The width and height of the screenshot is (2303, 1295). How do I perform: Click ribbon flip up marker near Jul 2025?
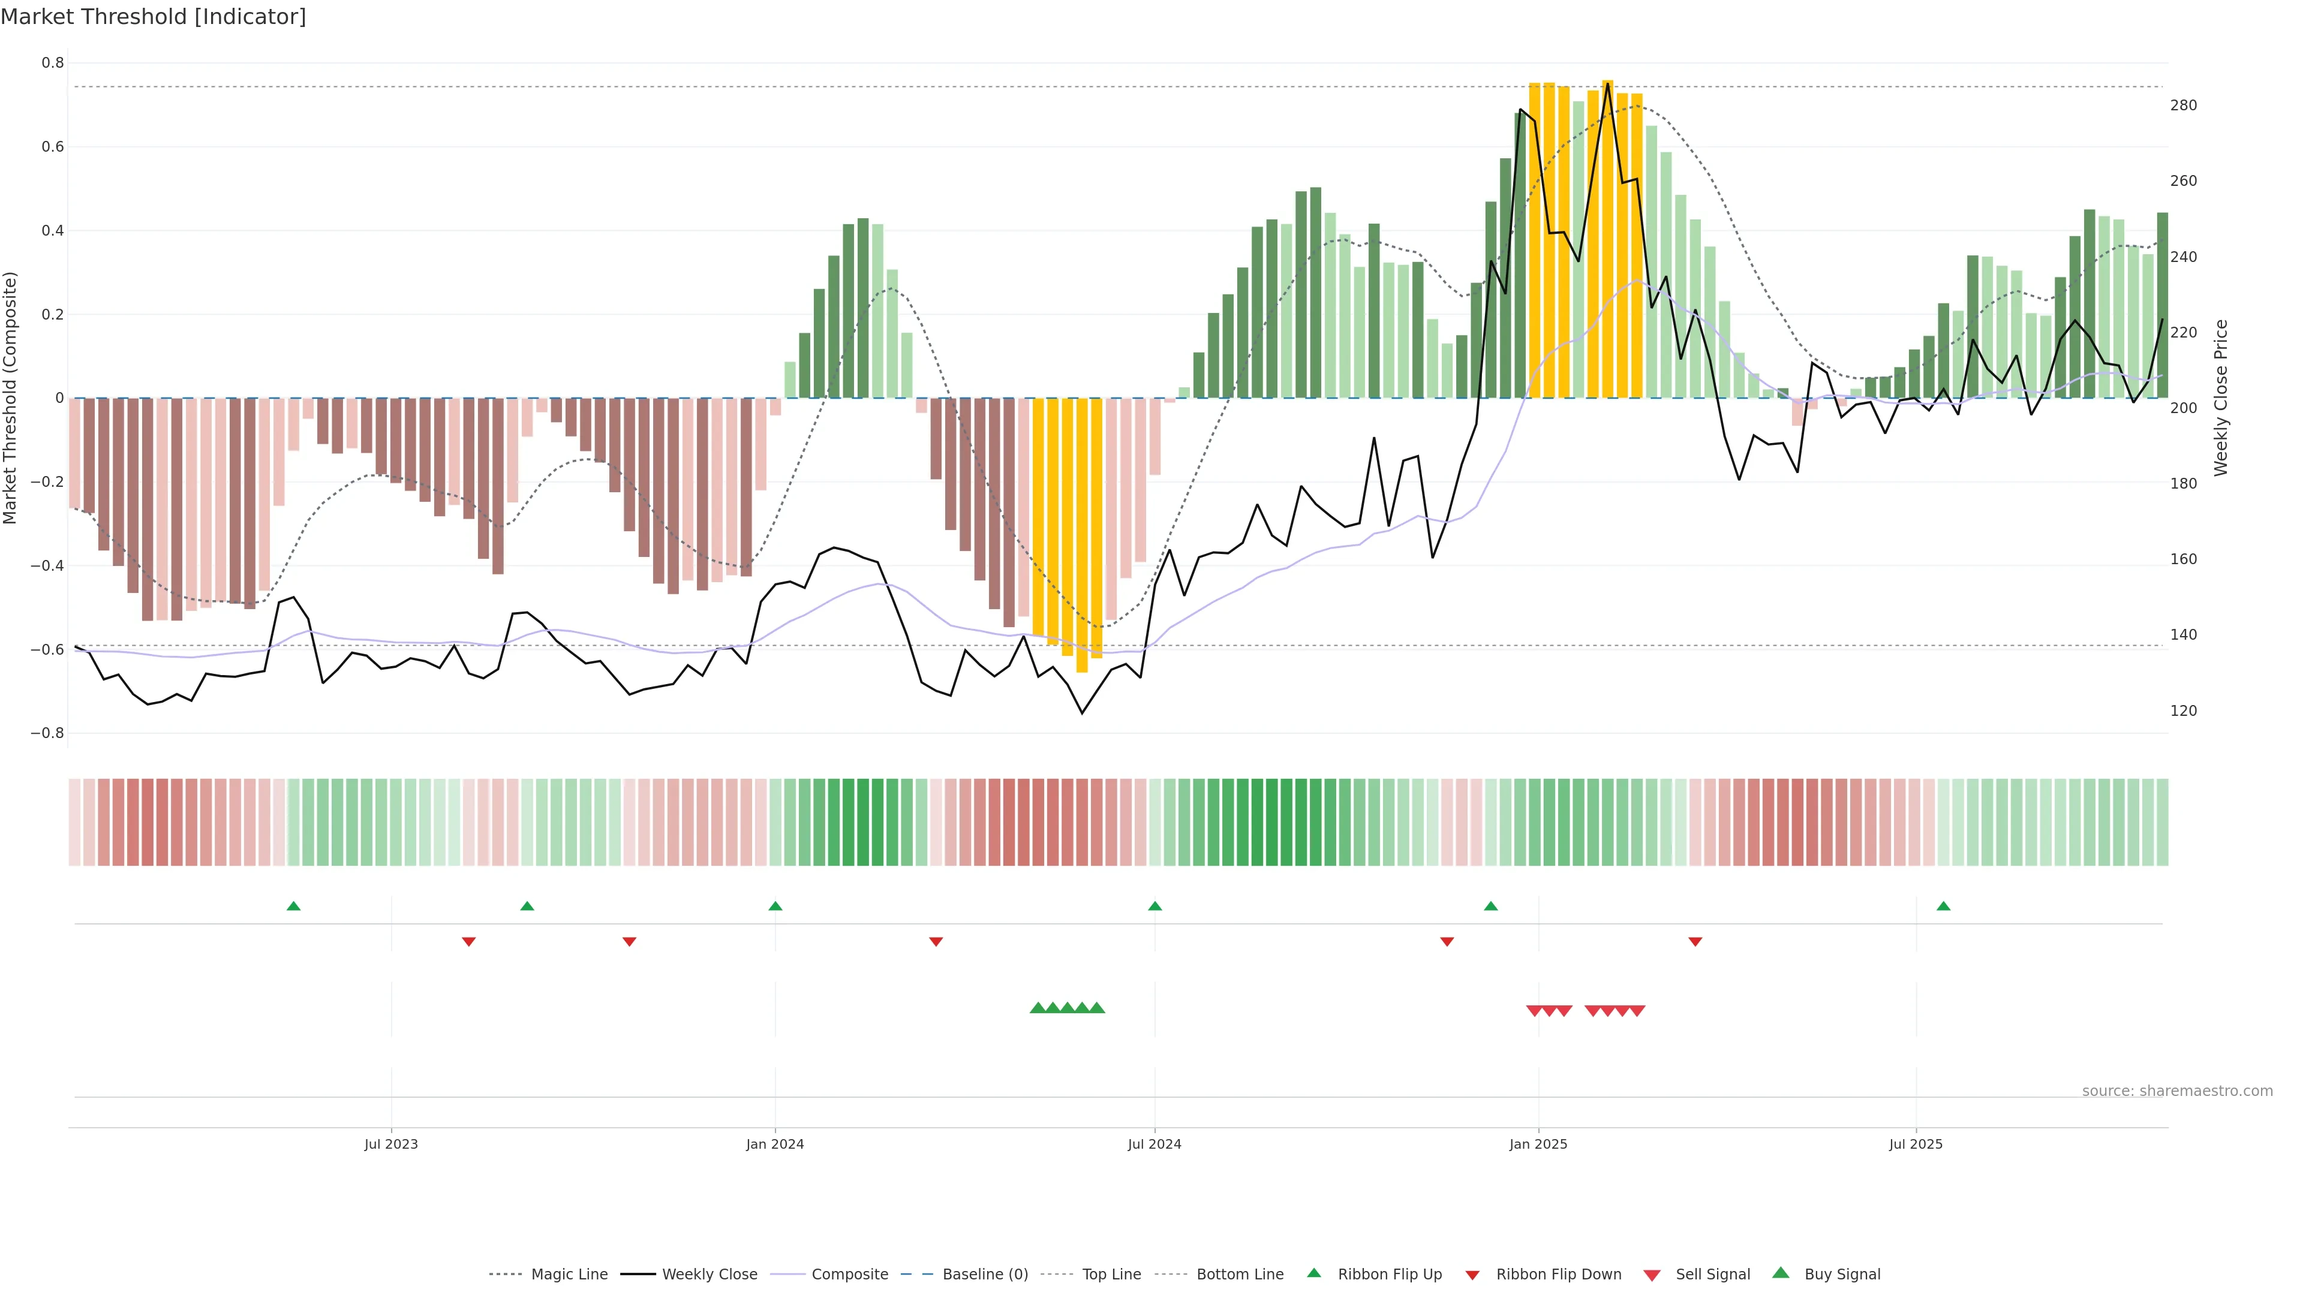(x=1944, y=907)
